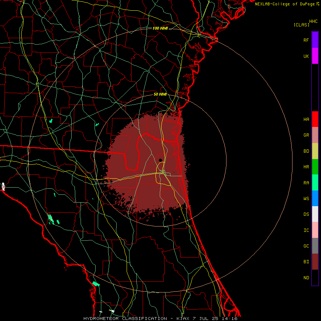Click the BI brown legend swatch
The height and width of the screenshot is (321, 321).
(315, 262)
